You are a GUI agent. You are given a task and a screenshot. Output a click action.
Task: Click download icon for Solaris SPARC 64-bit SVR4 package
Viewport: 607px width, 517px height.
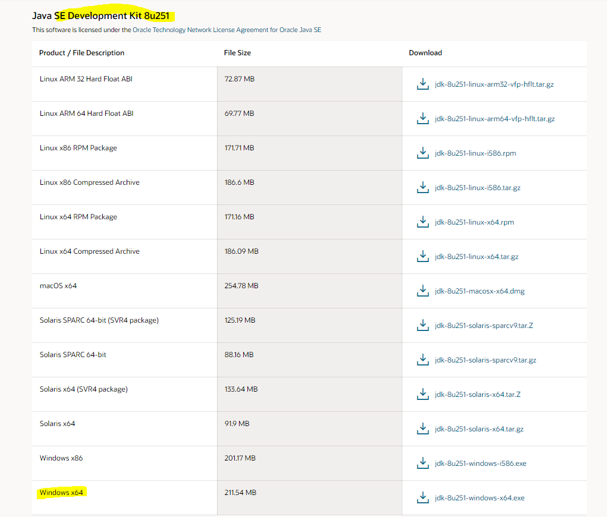[x=423, y=325]
